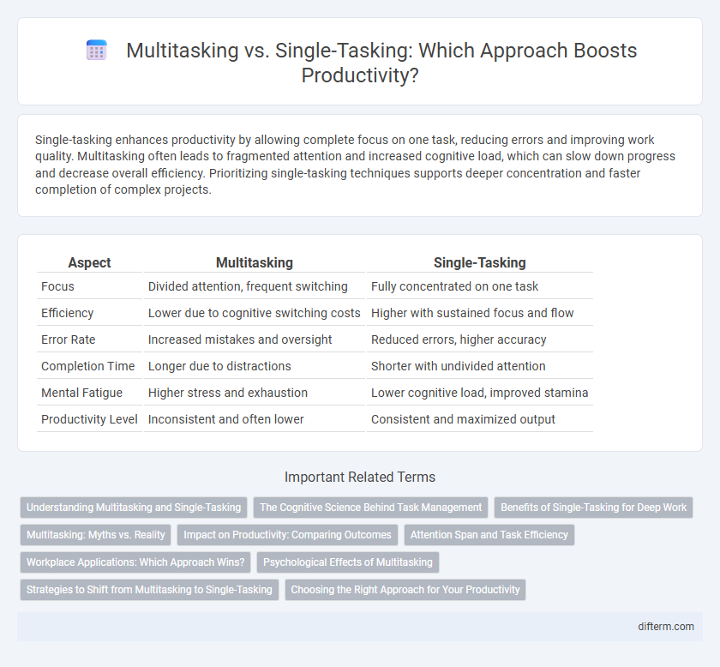Click 'Reduced errors, higher accuracy' cell
The width and height of the screenshot is (720, 667).
point(480,340)
